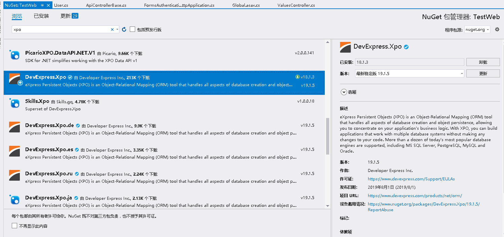Select DevExpress.Xpo.ja package name
This screenshot has width=504, height=237.
click(x=49, y=198)
